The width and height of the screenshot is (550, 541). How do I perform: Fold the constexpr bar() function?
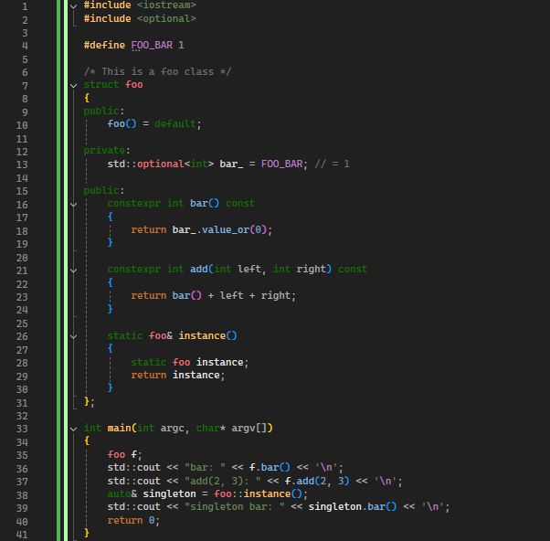74,204
